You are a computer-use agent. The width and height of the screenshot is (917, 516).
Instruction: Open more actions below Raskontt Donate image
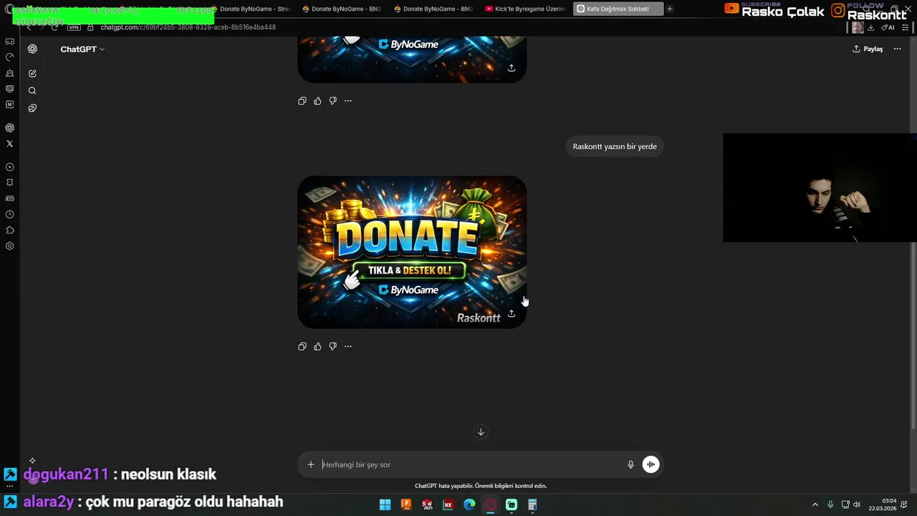click(348, 346)
